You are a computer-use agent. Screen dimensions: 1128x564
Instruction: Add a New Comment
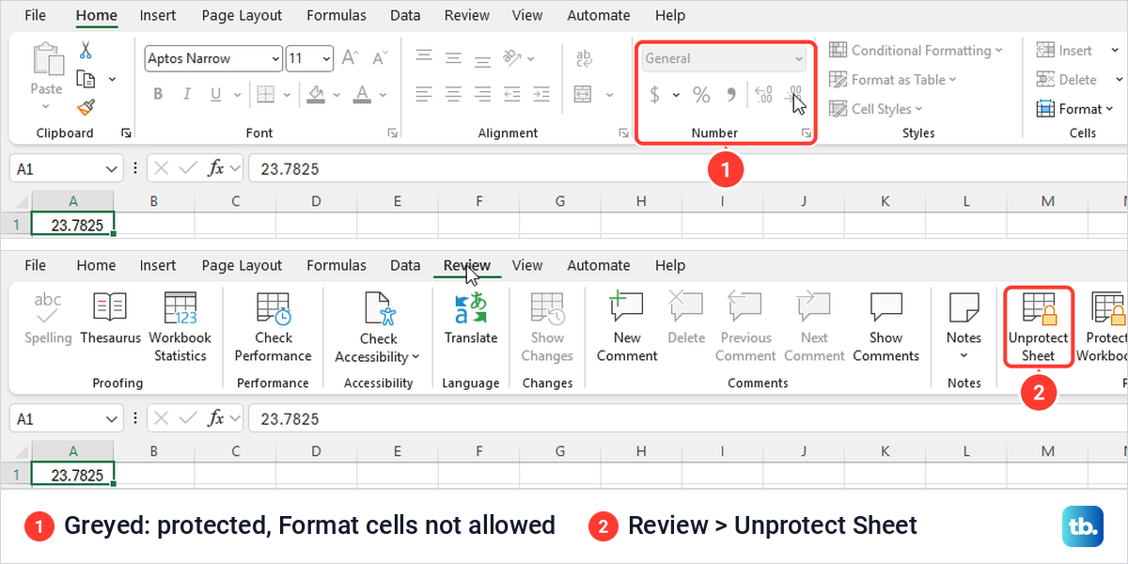(x=627, y=327)
